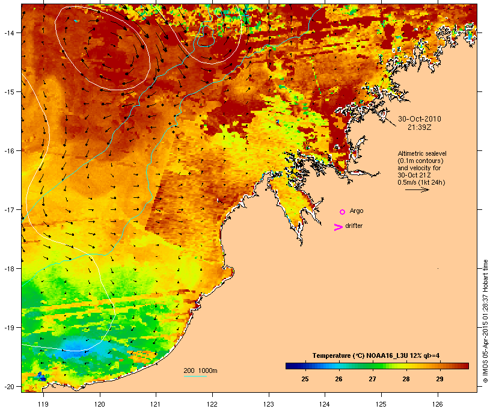Image resolution: width=493 pixels, height=409 pixels.
Task: Click the '30-Oct-2010' date text
Action: click(x=420, y=119)
